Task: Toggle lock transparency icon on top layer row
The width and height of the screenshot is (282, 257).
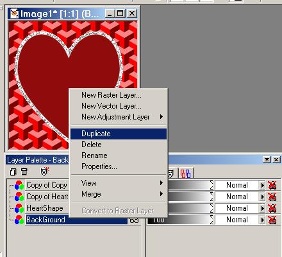Action: [x=272, y=185]
